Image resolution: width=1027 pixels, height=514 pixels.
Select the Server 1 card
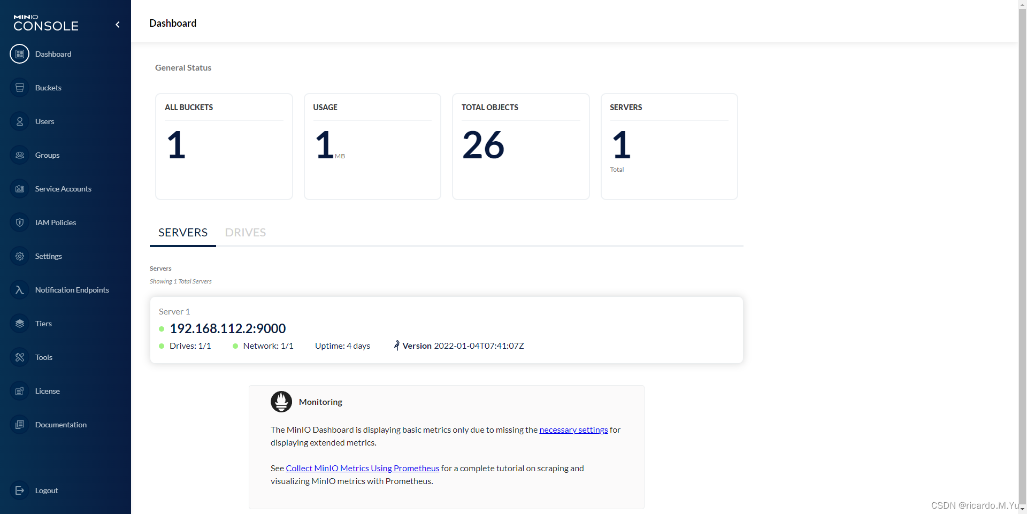[446, 329]
